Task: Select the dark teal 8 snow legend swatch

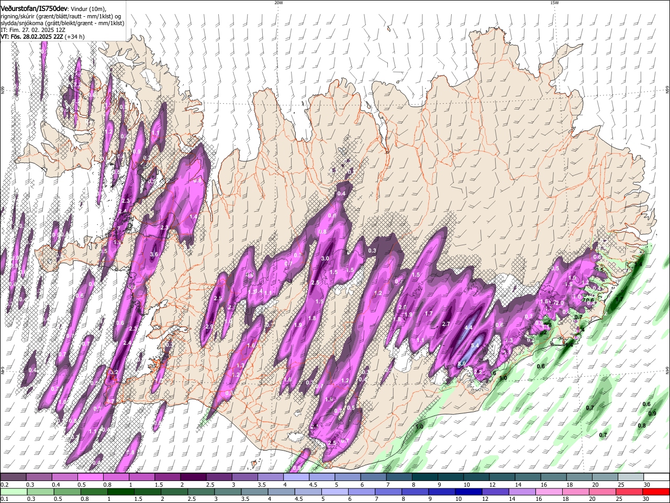Action: tap(425, 477)
